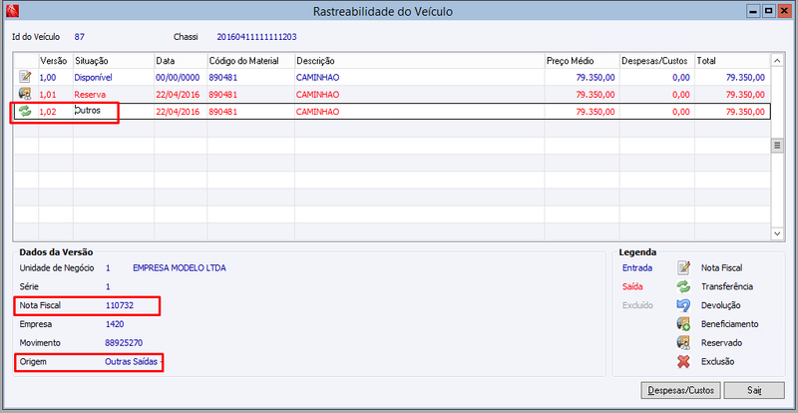Close the Rastreabilidade do Veículo window
The height and width of the screenshot is (413, 798).
[783, 10]
